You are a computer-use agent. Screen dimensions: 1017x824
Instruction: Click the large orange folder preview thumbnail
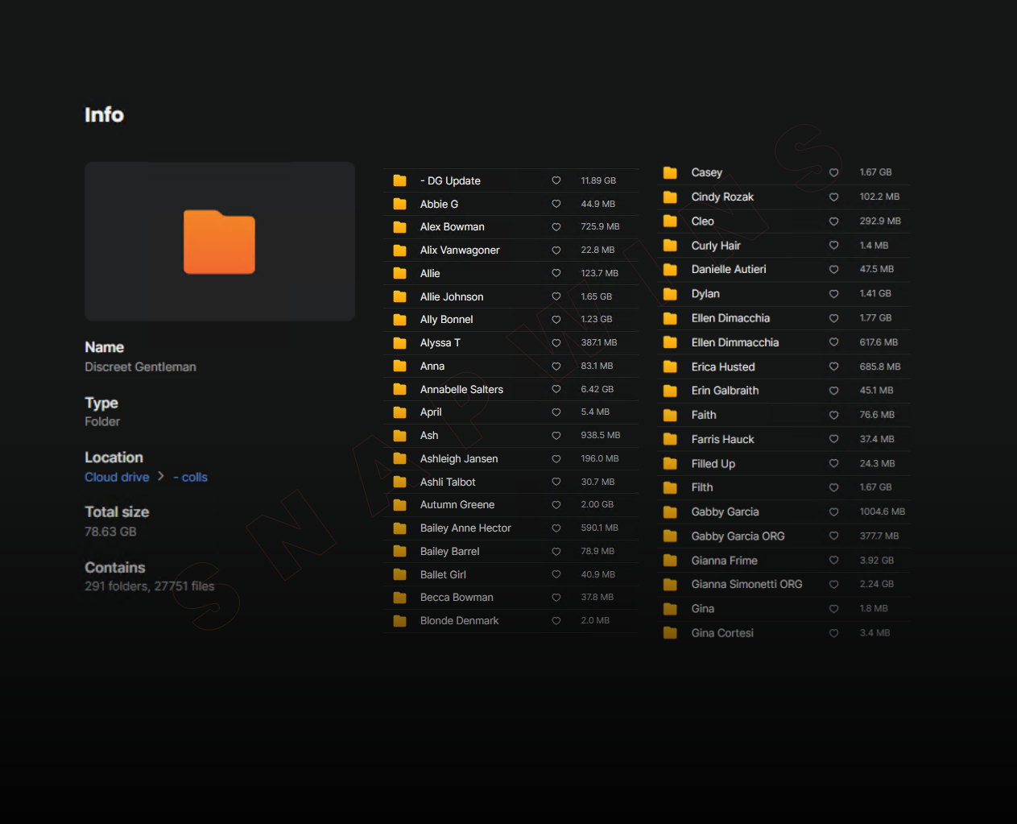[x=219, y=242]
